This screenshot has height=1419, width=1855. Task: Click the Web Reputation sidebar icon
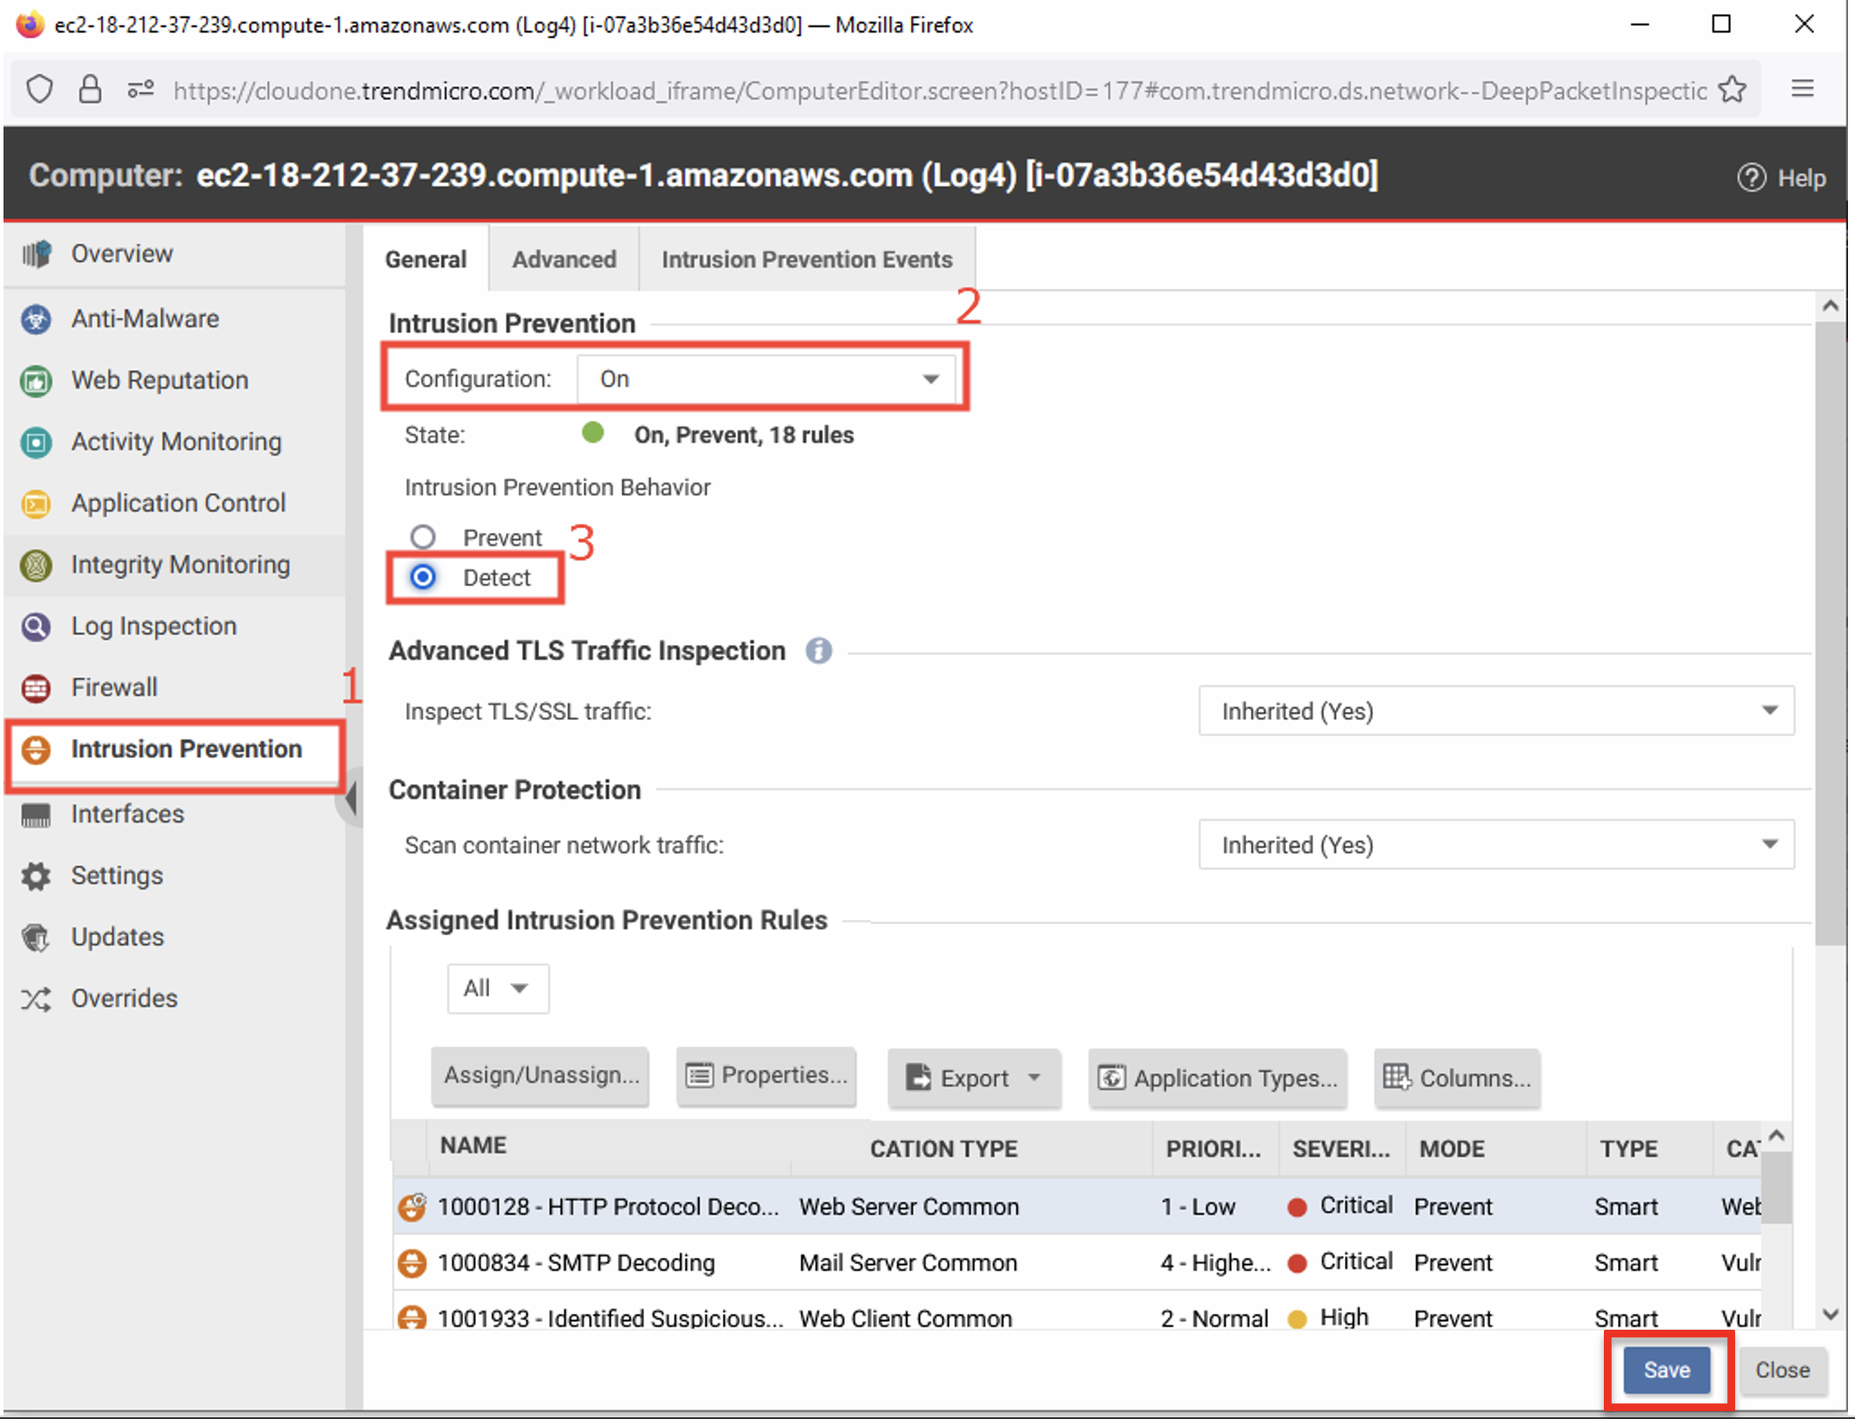tap(36, 381)
